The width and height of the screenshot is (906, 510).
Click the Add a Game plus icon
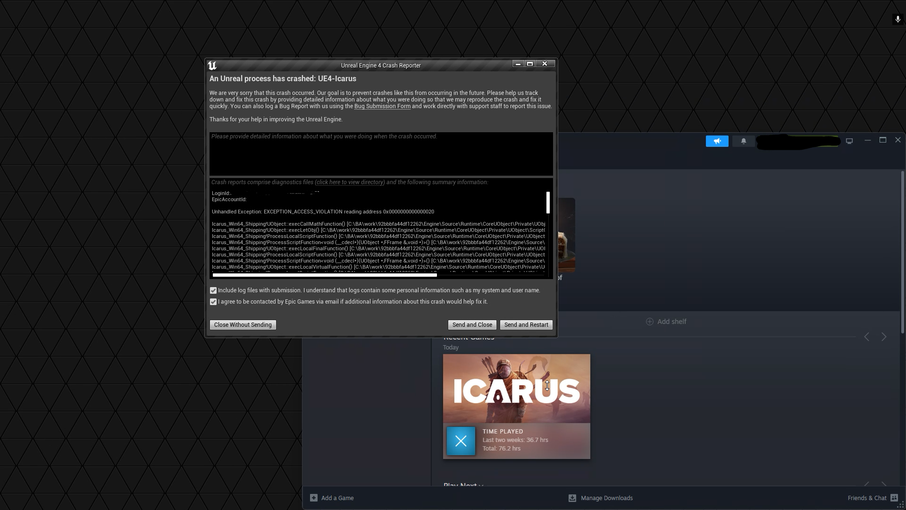[x=314, y=498]
